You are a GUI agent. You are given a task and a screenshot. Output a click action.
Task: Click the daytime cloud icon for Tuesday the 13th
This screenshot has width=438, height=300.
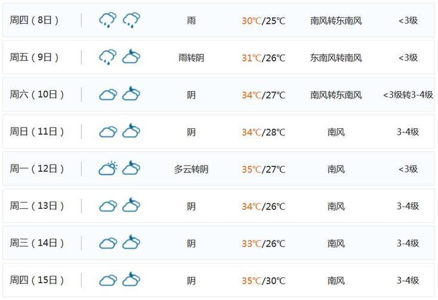[107, 206]
